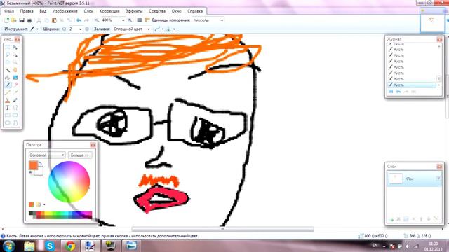
Task: Select the Ellipse shape tool
Action: [8, 123]
